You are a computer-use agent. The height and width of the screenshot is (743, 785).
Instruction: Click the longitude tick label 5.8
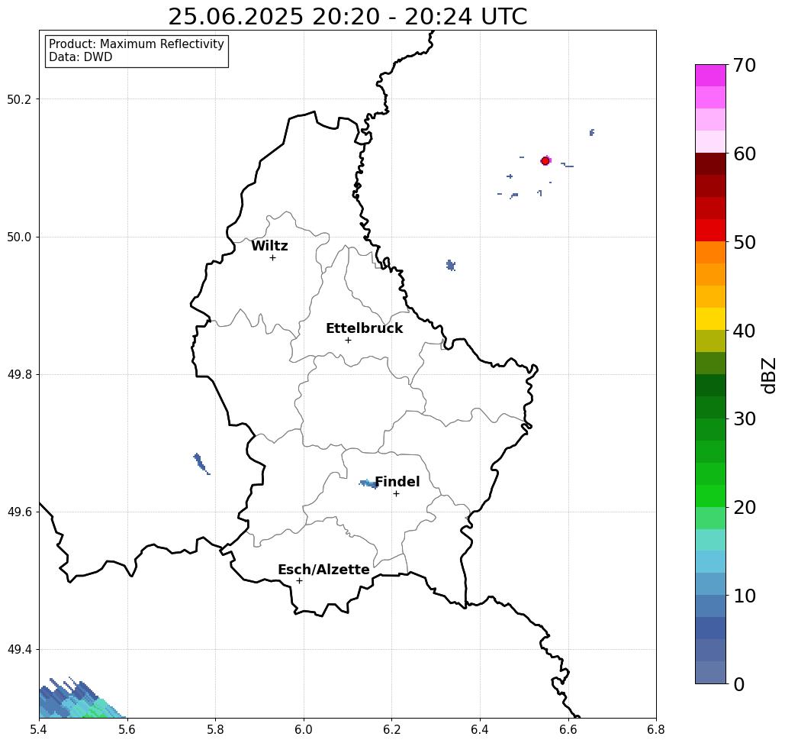click(215, 729)
